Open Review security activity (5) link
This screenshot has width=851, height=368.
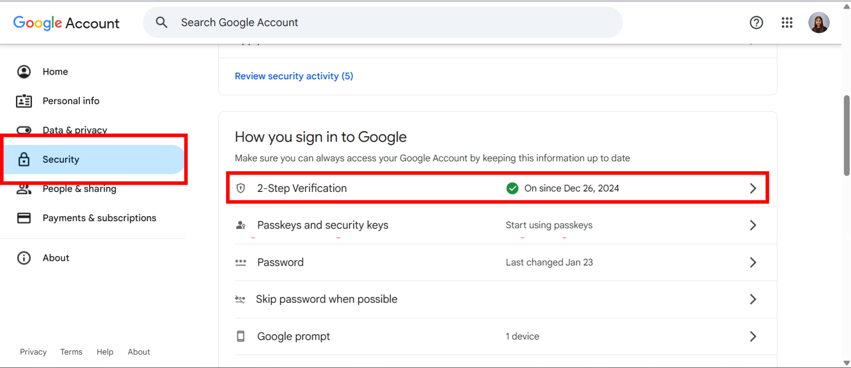[x=294, y=76]
